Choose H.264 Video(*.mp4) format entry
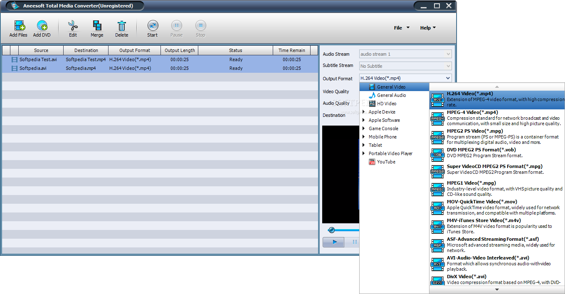 [497, 99]
